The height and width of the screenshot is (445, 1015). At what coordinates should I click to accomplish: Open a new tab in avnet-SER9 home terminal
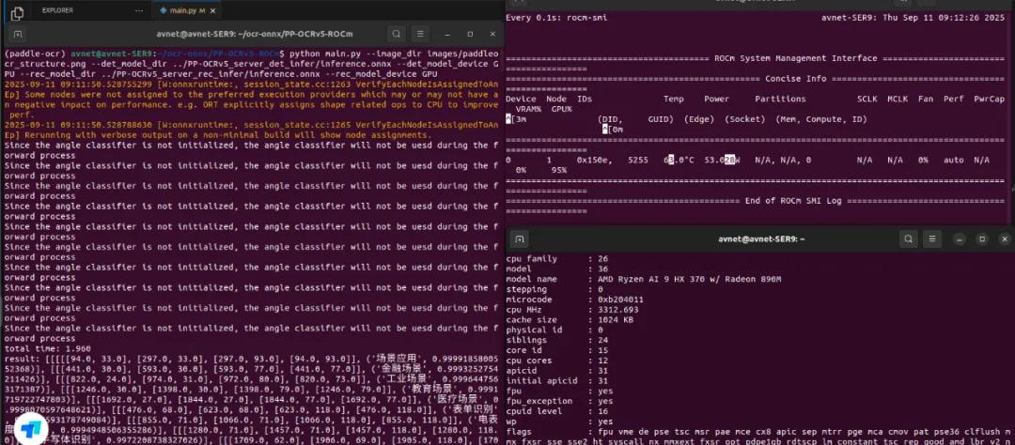pyautogui.click(x=519, y=239)
